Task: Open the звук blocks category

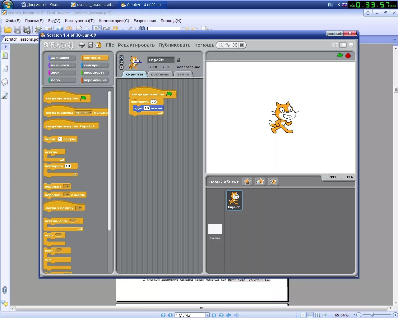Action: pyautogui.click(x=62, y=73)
